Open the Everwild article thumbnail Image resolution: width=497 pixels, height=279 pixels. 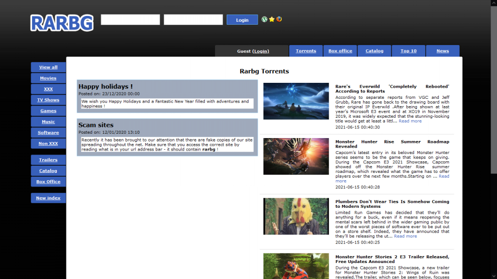tap(296, 101)
